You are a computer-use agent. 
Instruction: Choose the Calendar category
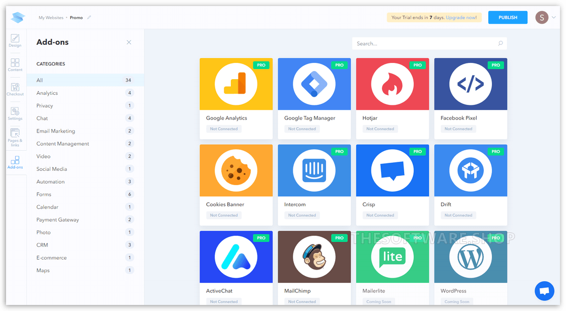[85, 207]
